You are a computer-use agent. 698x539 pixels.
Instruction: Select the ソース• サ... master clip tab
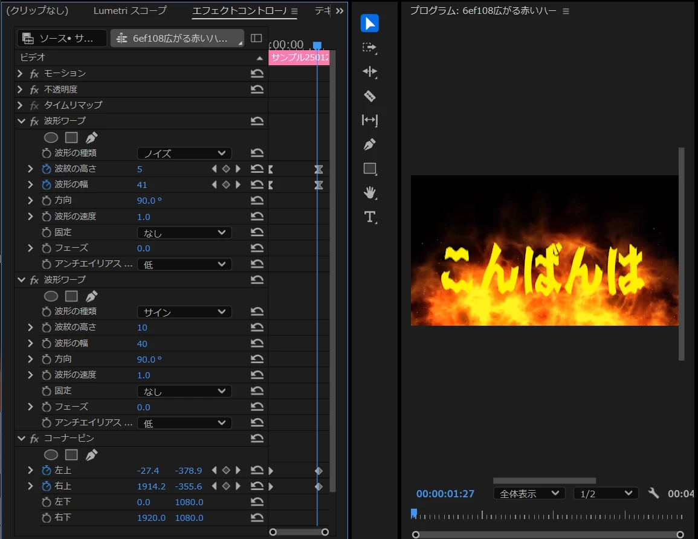62,38
